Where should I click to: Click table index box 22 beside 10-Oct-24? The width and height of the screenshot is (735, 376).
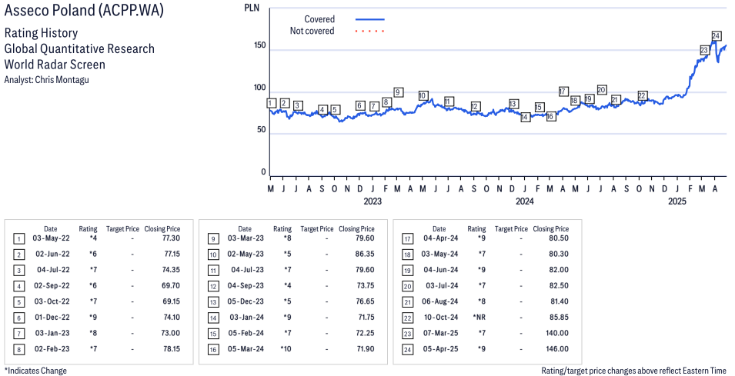pyautogui.click(x=407, y=318)
